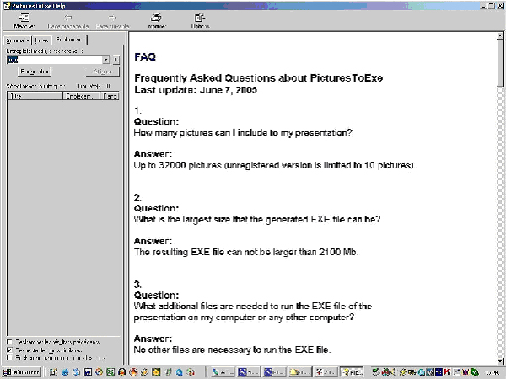506x379 pixels.
Task: Sort results by Rang column
Action: [110, 96]
